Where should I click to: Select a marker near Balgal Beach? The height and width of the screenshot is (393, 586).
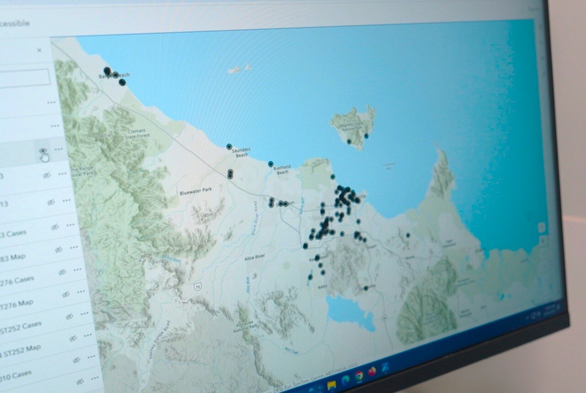pyautogui.click(x=108, y=71)
